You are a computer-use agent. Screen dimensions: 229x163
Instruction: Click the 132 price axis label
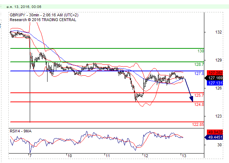coord(218,32)
